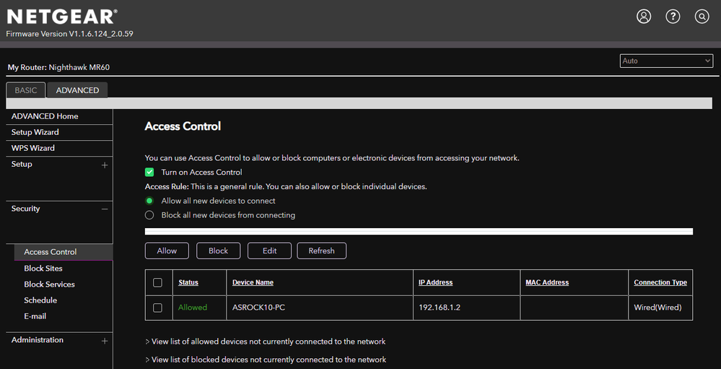The image size is (721, 369).
Task: Click the Refresh button
Action: click(321, 251)
